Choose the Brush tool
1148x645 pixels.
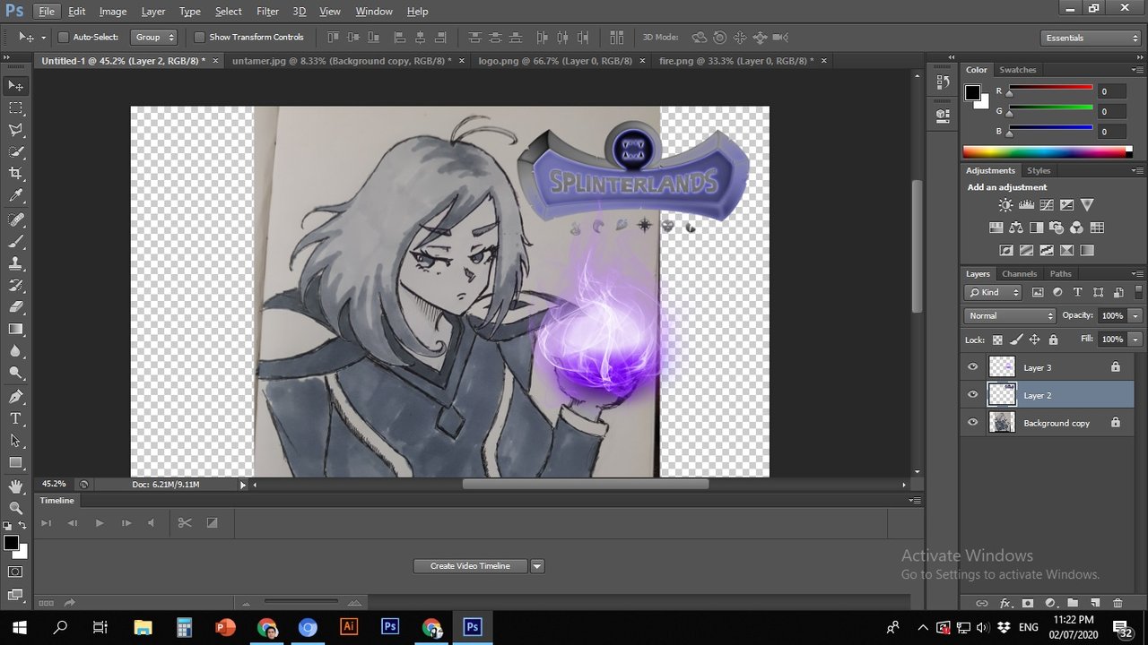point(16,242)
